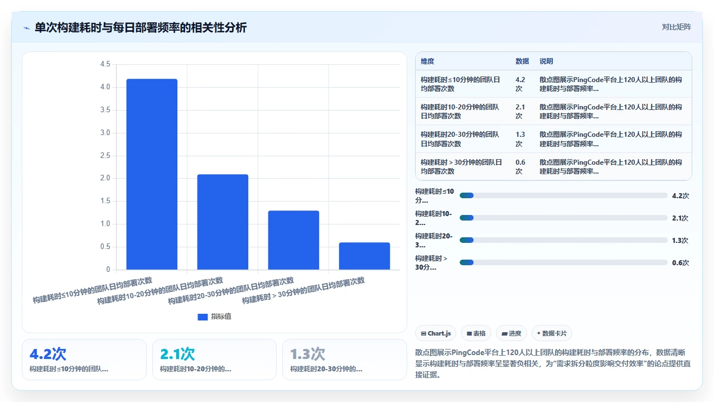714x402 pixels.
Task: Click table cell 构建耗时10-20分钟的团队日均部署次数
Action: pyautogui.click(x=463, y=111)
